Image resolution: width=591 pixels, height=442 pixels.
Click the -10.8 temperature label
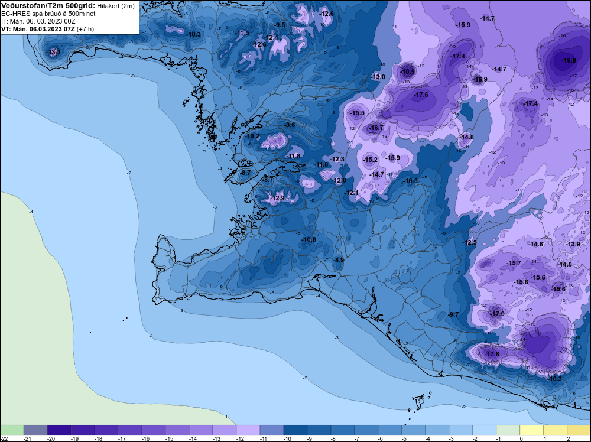coord(309,239)
